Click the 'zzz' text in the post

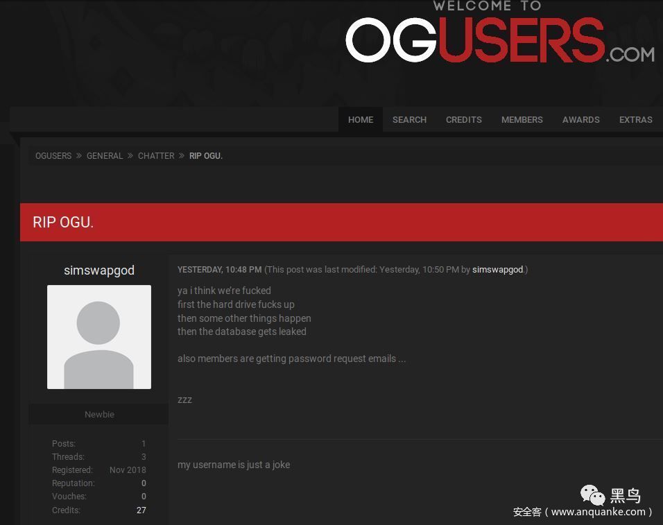tap(184, 400)
